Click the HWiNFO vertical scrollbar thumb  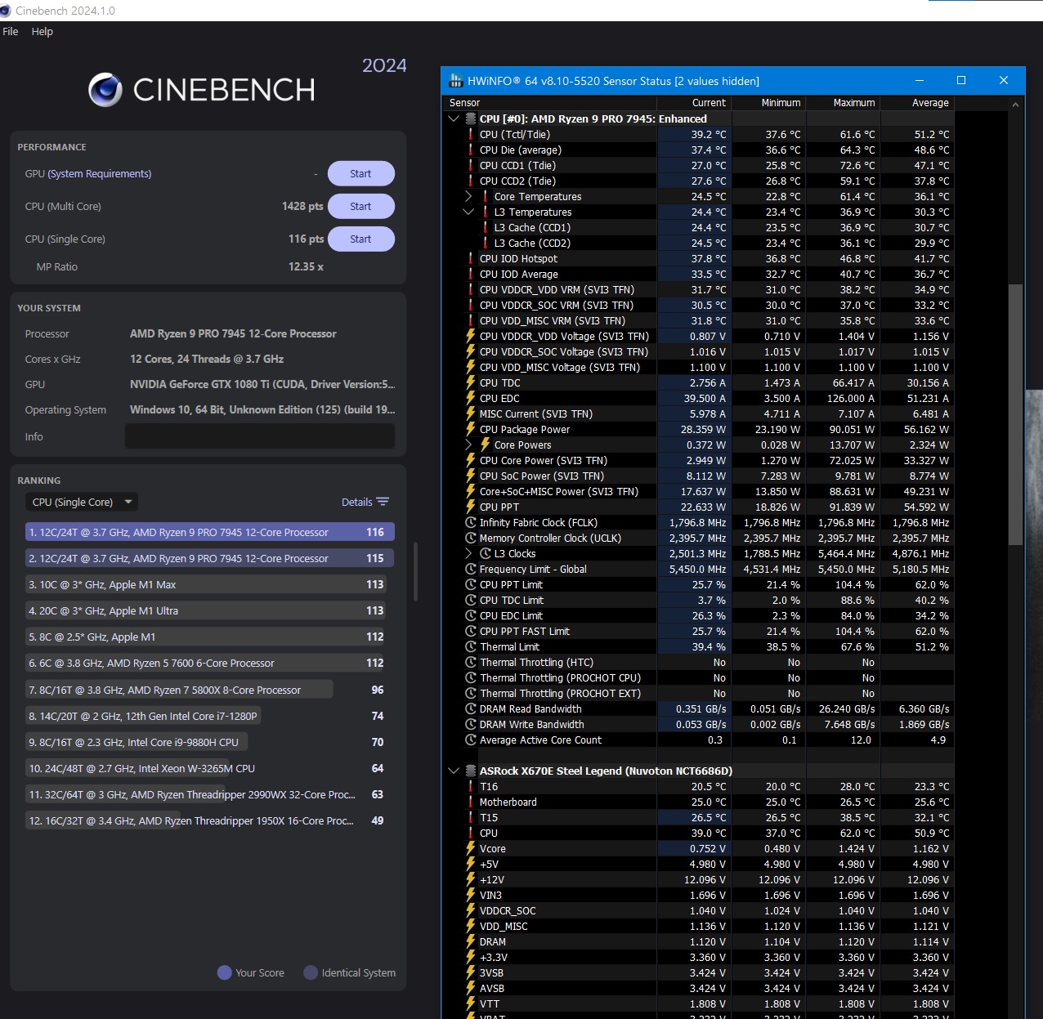[1015, 414]
